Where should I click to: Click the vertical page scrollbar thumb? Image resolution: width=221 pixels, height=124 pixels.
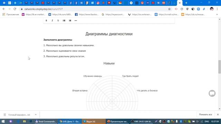pyautogui.click(x=220, y=66)
